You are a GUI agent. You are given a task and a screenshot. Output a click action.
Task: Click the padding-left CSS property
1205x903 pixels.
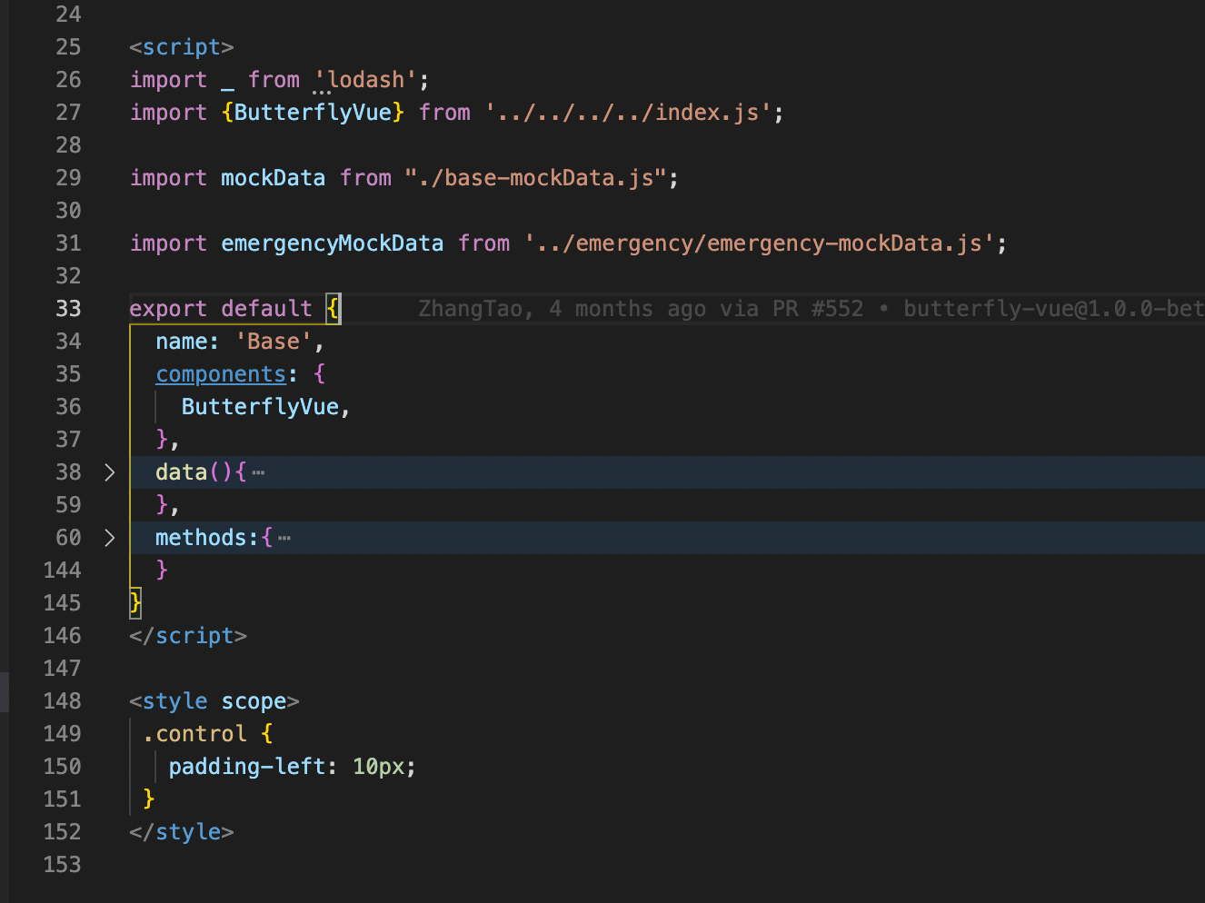246,767
